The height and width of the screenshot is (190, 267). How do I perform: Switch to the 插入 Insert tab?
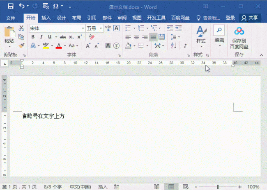pyautogui.click(x=46, y=18)
